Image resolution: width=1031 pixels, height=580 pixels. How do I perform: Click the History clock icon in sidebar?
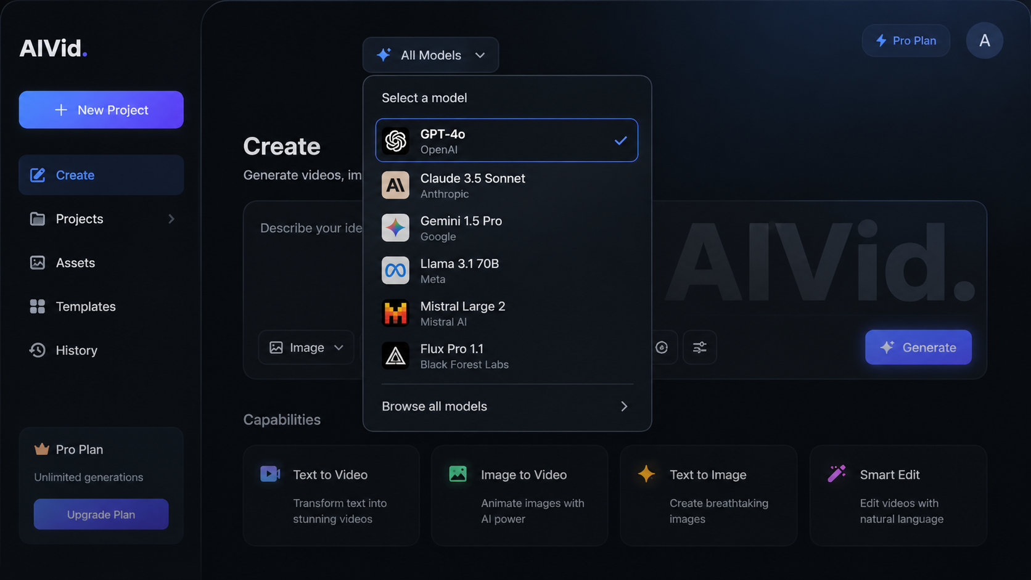pyautogui.click(x=38, y=350)
